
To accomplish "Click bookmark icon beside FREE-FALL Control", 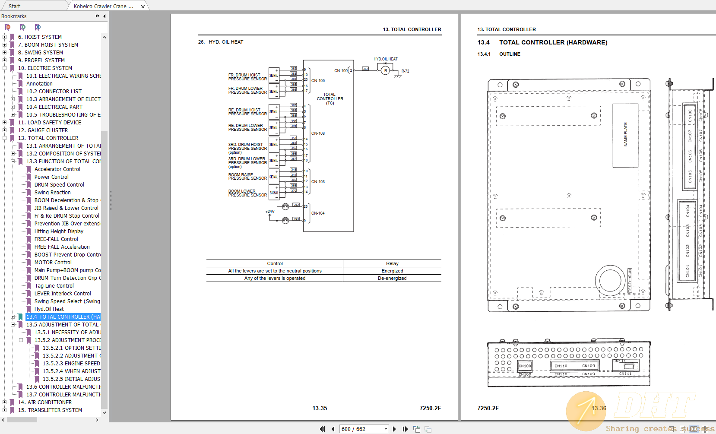I will tap(29, 239).
